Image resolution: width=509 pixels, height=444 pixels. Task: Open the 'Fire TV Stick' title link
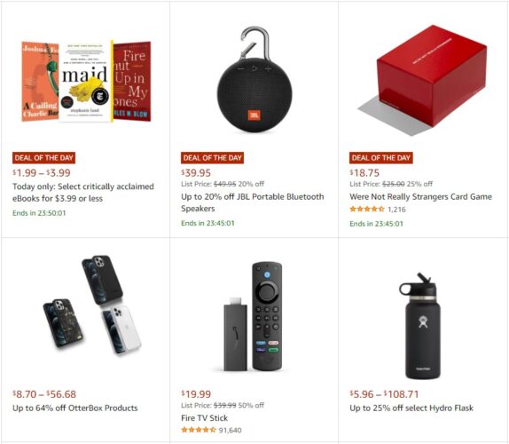point(205,418)
